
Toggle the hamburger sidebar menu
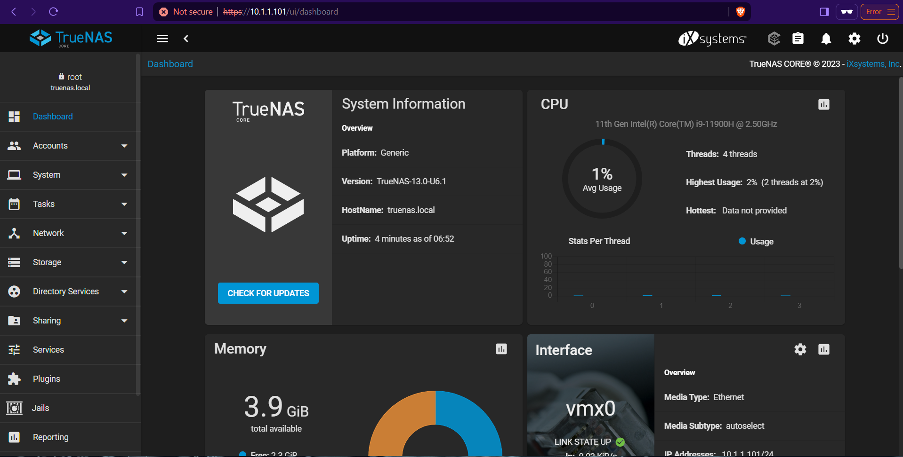click(162, 39)
